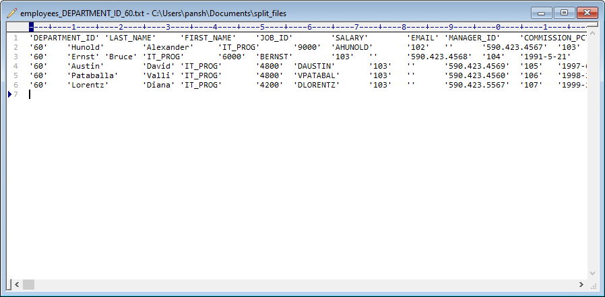Click the horizontal scrollbar right arrow
This screenshot has width=605, height=297.
point(581,285)
